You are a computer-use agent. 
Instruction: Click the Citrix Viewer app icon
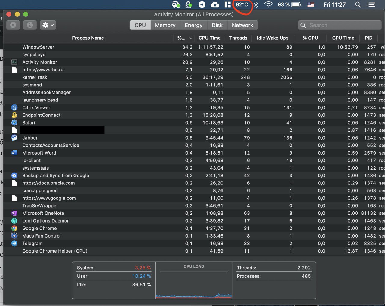(14, 107)
